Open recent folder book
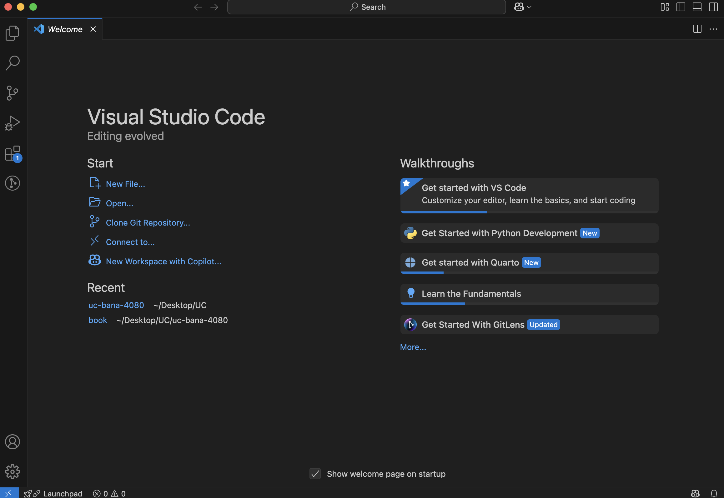 (98, 320)
